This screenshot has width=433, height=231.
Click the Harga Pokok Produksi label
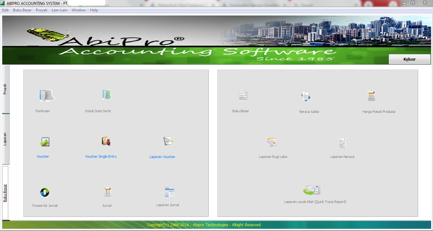pos(379,112)
